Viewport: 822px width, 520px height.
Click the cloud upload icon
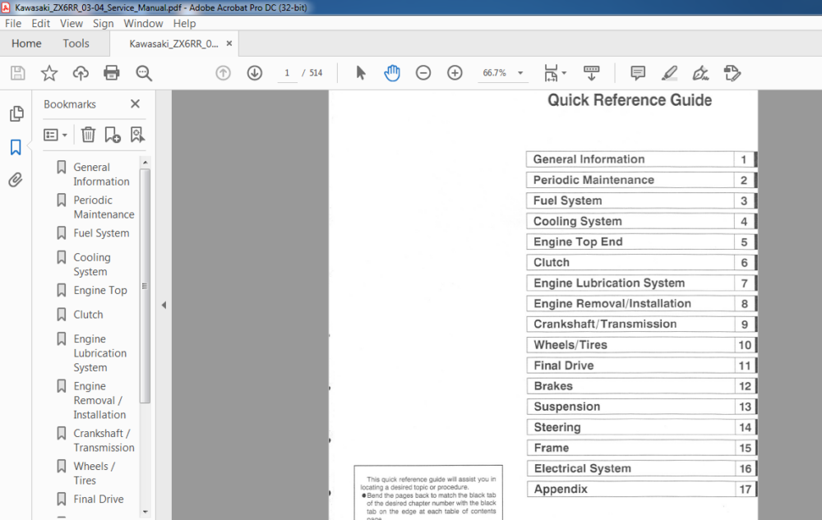(81, 73)
